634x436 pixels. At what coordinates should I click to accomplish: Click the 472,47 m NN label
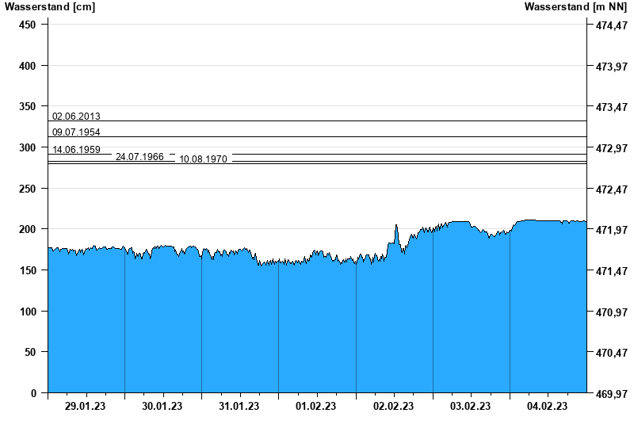[612, 189]
